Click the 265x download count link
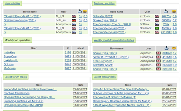Screen dimensions: 181x111 166,24
